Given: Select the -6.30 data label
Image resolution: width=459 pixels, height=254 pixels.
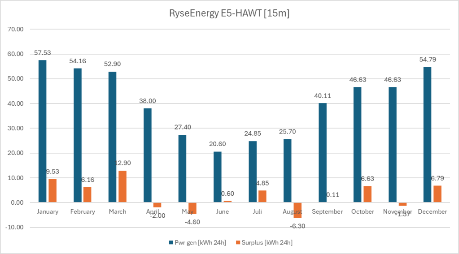Looking at the screenshot, I should coord(298,226).
